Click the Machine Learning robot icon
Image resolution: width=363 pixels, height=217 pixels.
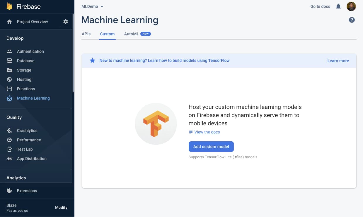9,98
